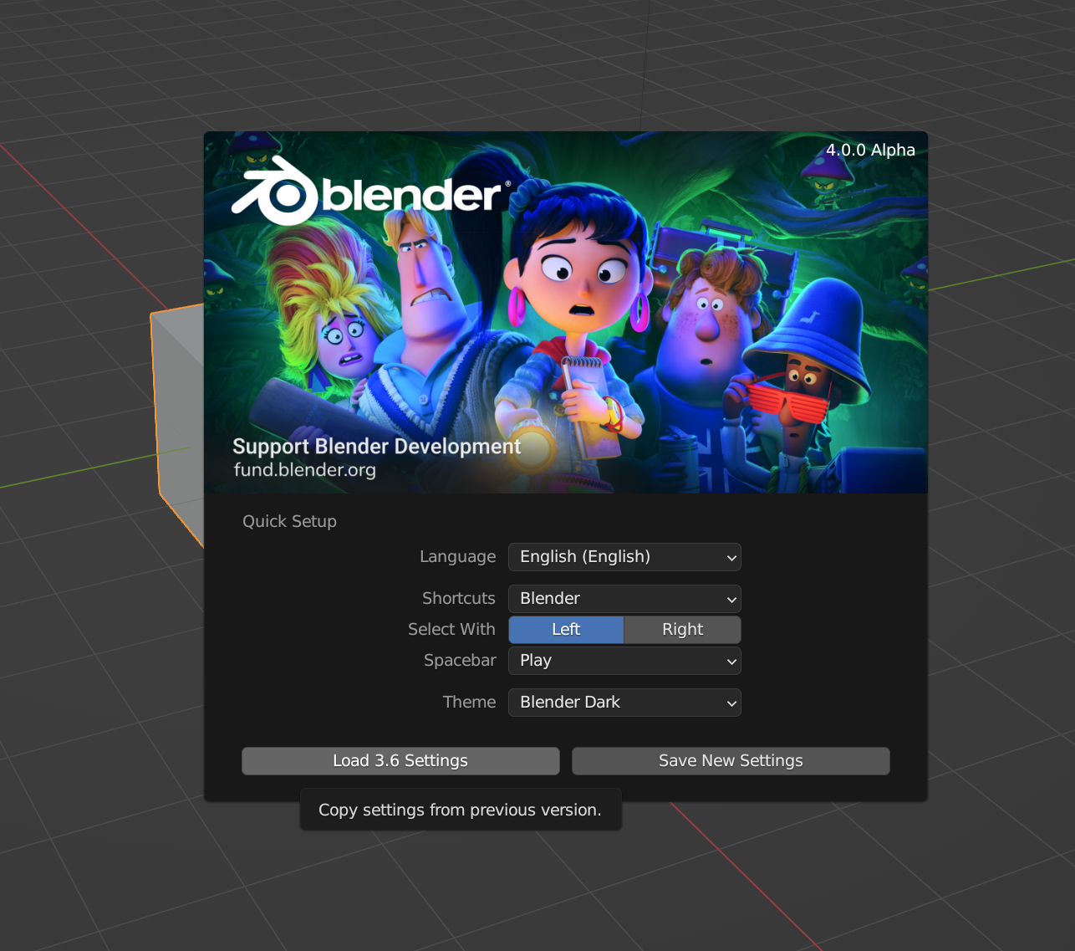Open the Shortcuts dropdown set to Blender

(x=624, y=599)
